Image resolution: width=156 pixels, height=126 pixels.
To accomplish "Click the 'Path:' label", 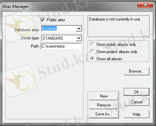I will (35, 46).
